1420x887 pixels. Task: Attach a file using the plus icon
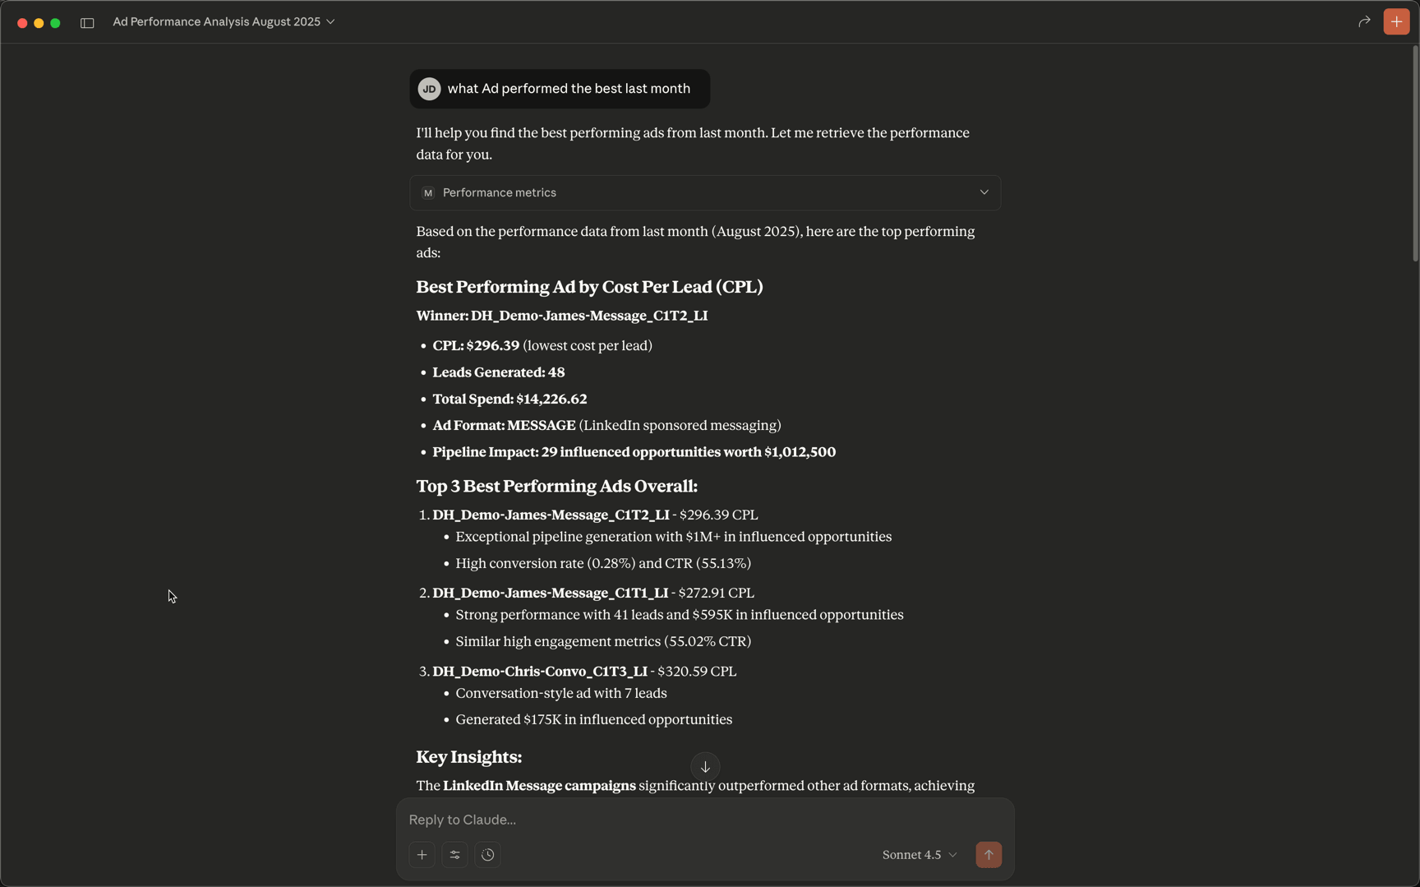(x=422, y=855)
